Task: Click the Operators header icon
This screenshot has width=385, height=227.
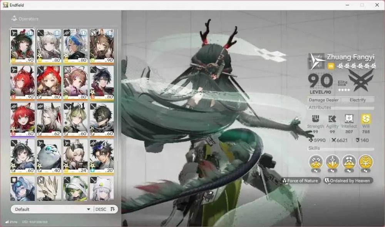Action: coord(14,18)
